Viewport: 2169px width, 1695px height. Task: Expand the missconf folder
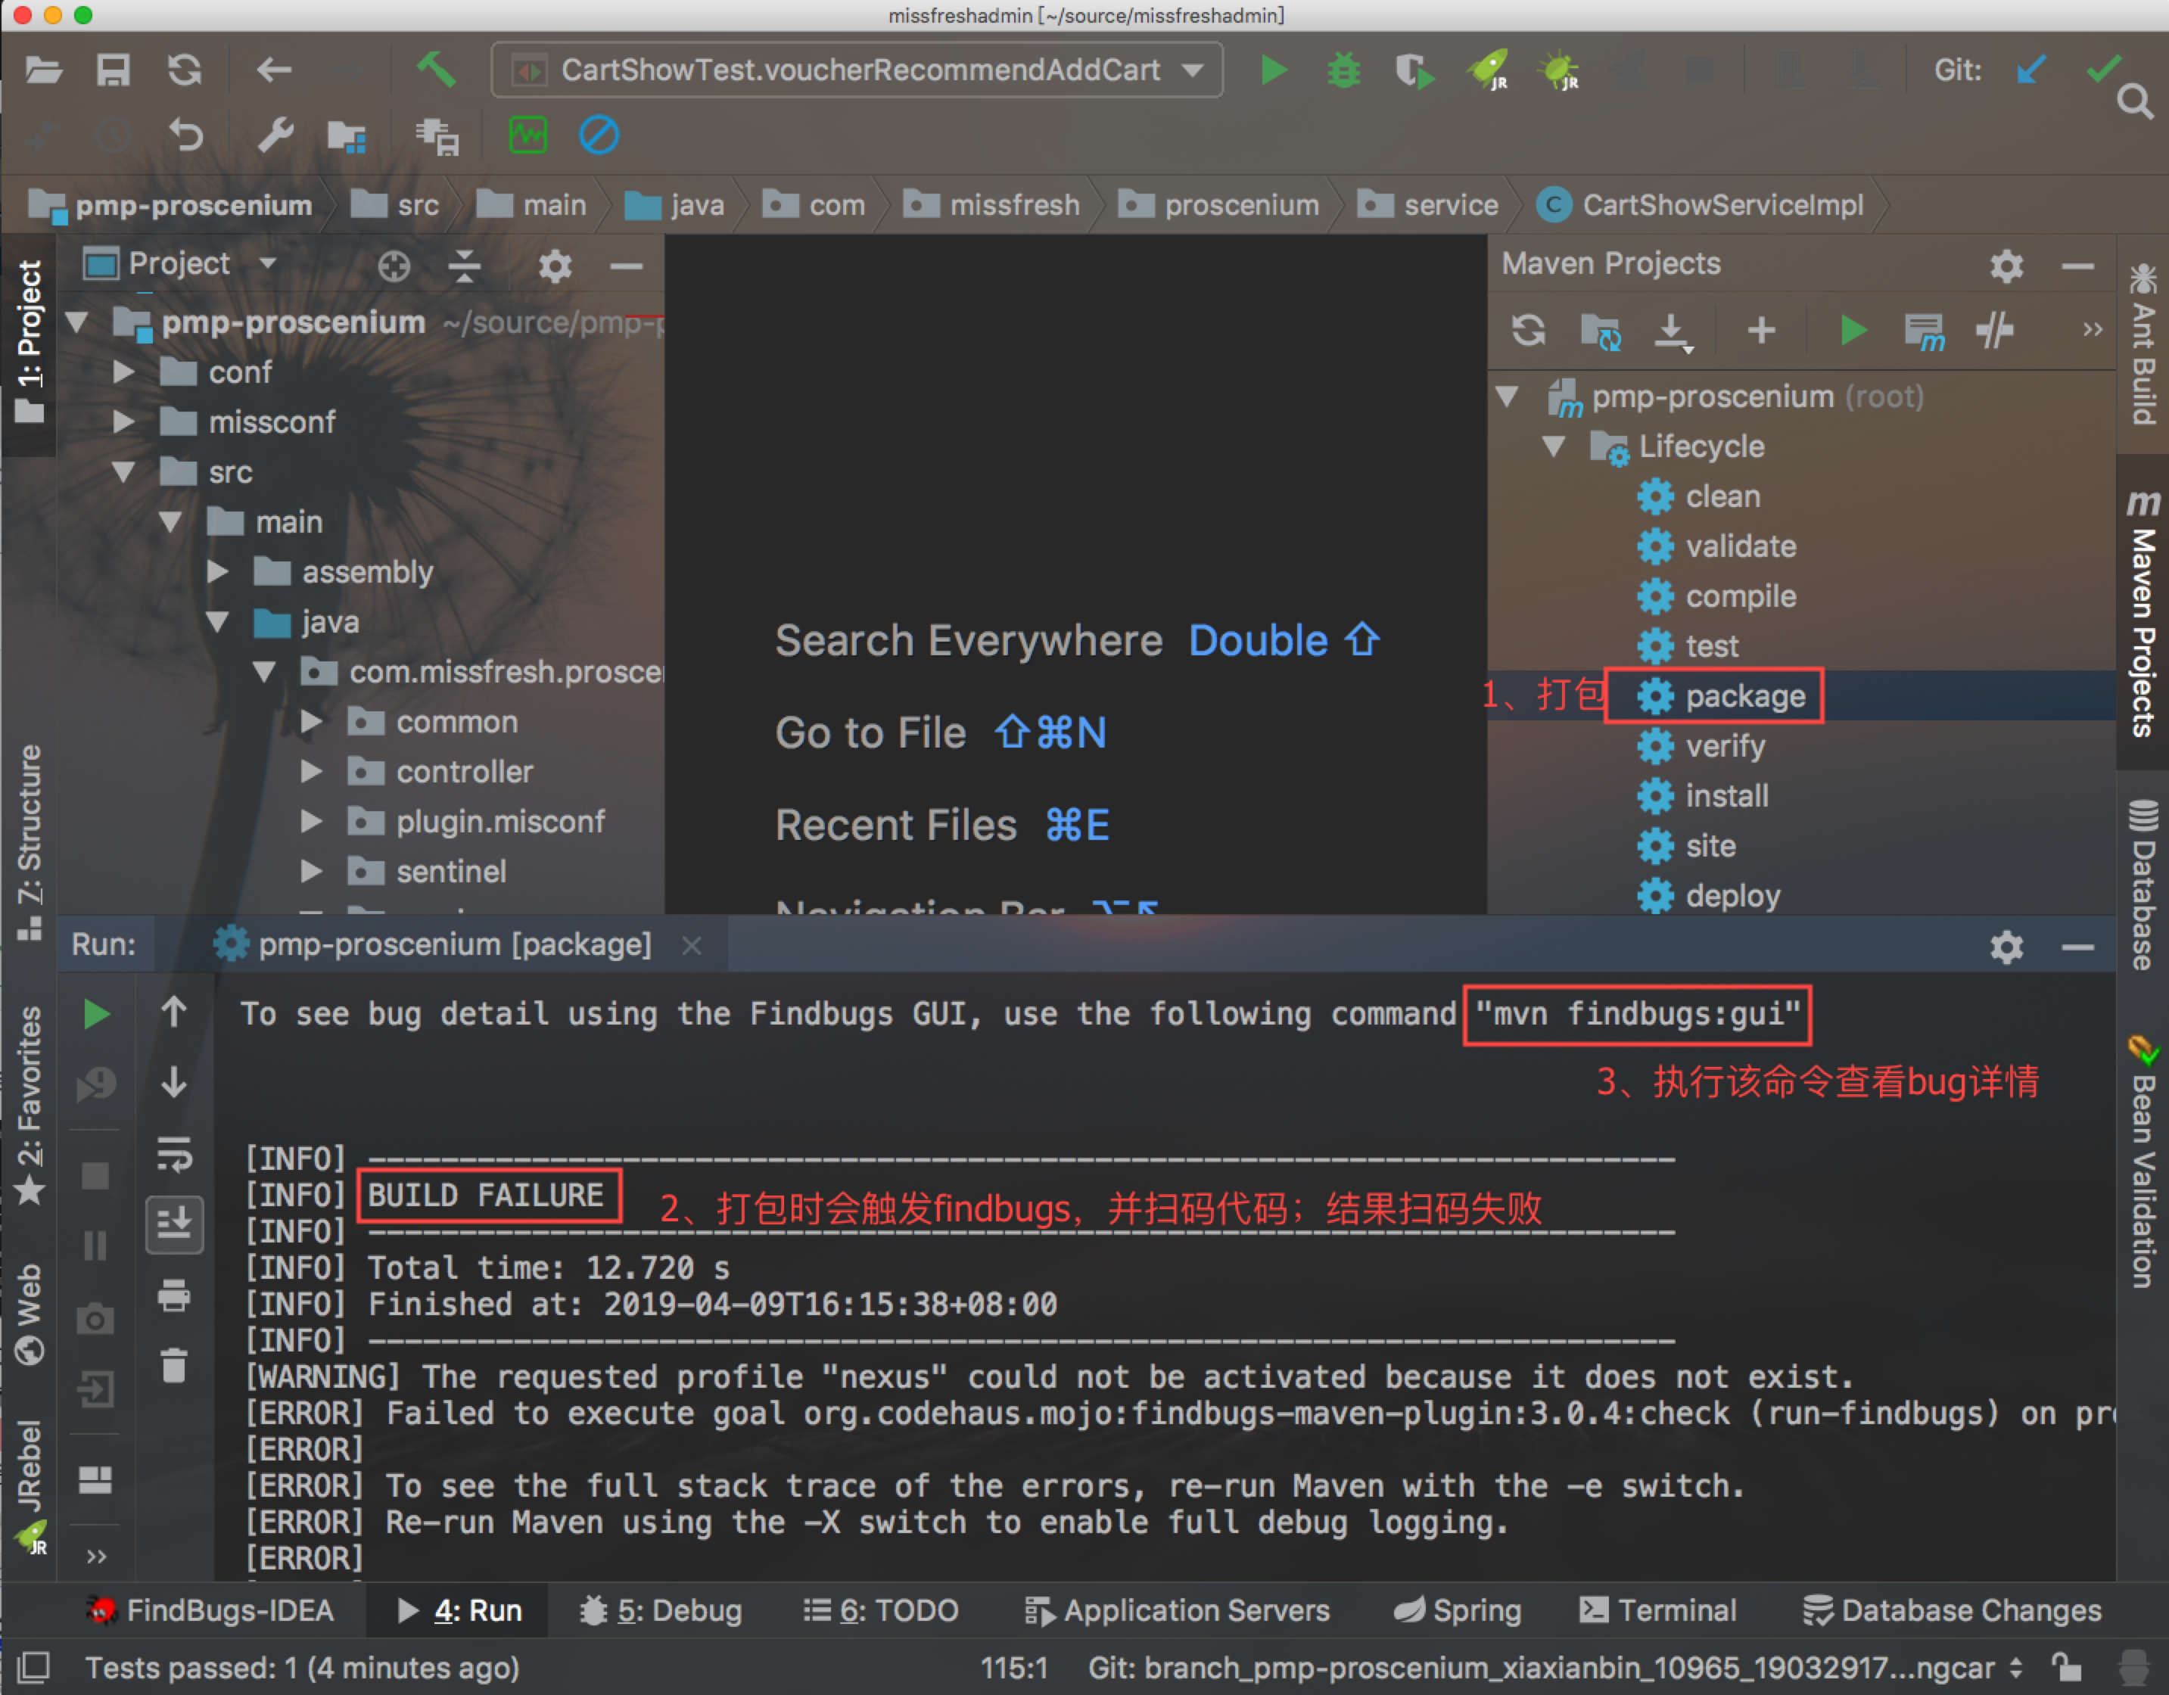(124, 422)
